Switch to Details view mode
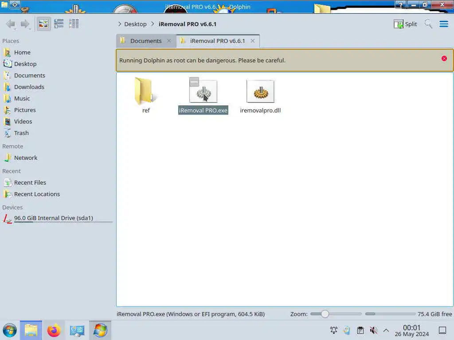Image resolution: width=454 pixels, height=340 pixels. click(74, 24)
